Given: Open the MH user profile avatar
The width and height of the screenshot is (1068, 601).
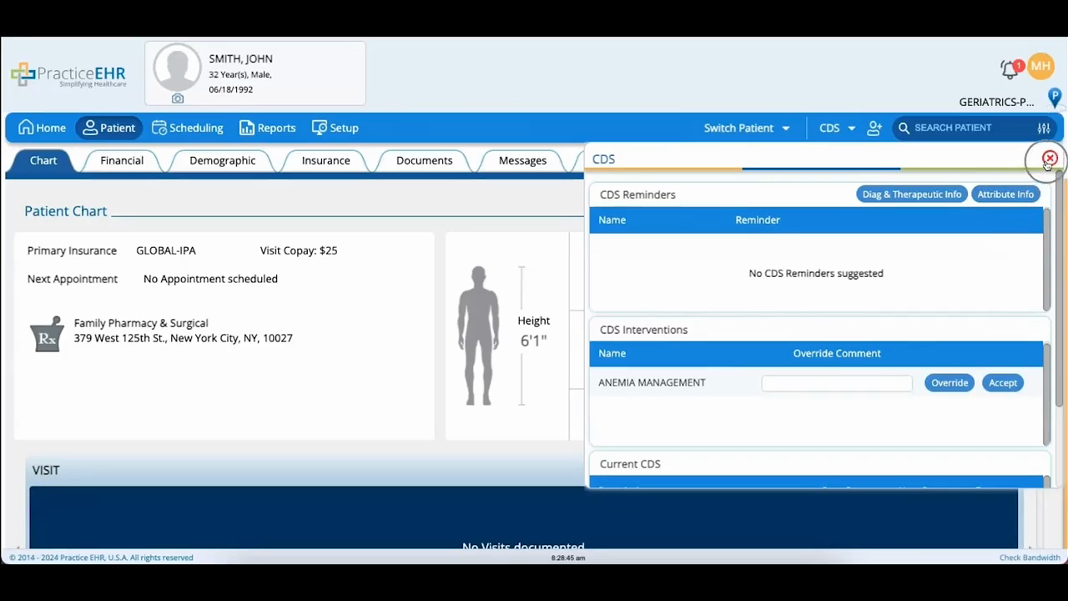Looking at the screenshot, I should (1040, 66).
